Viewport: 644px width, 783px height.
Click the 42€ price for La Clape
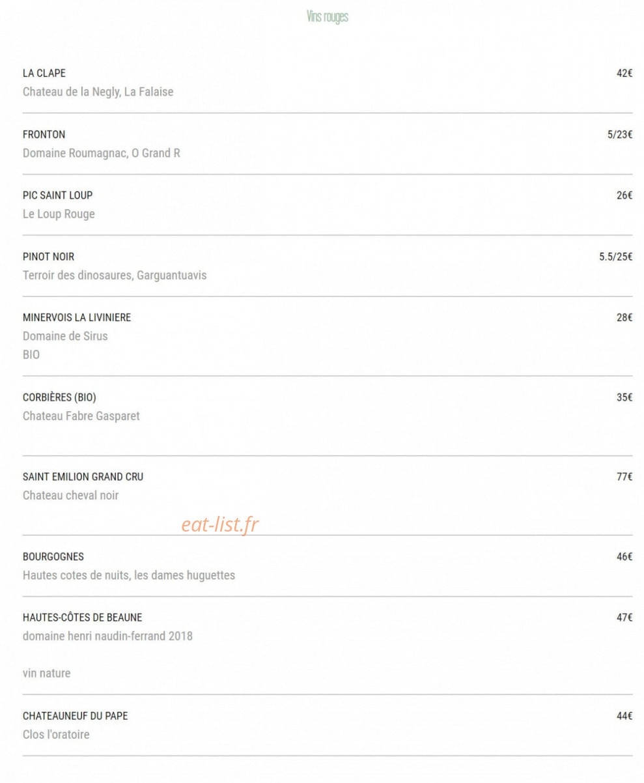tap(624, 73)
